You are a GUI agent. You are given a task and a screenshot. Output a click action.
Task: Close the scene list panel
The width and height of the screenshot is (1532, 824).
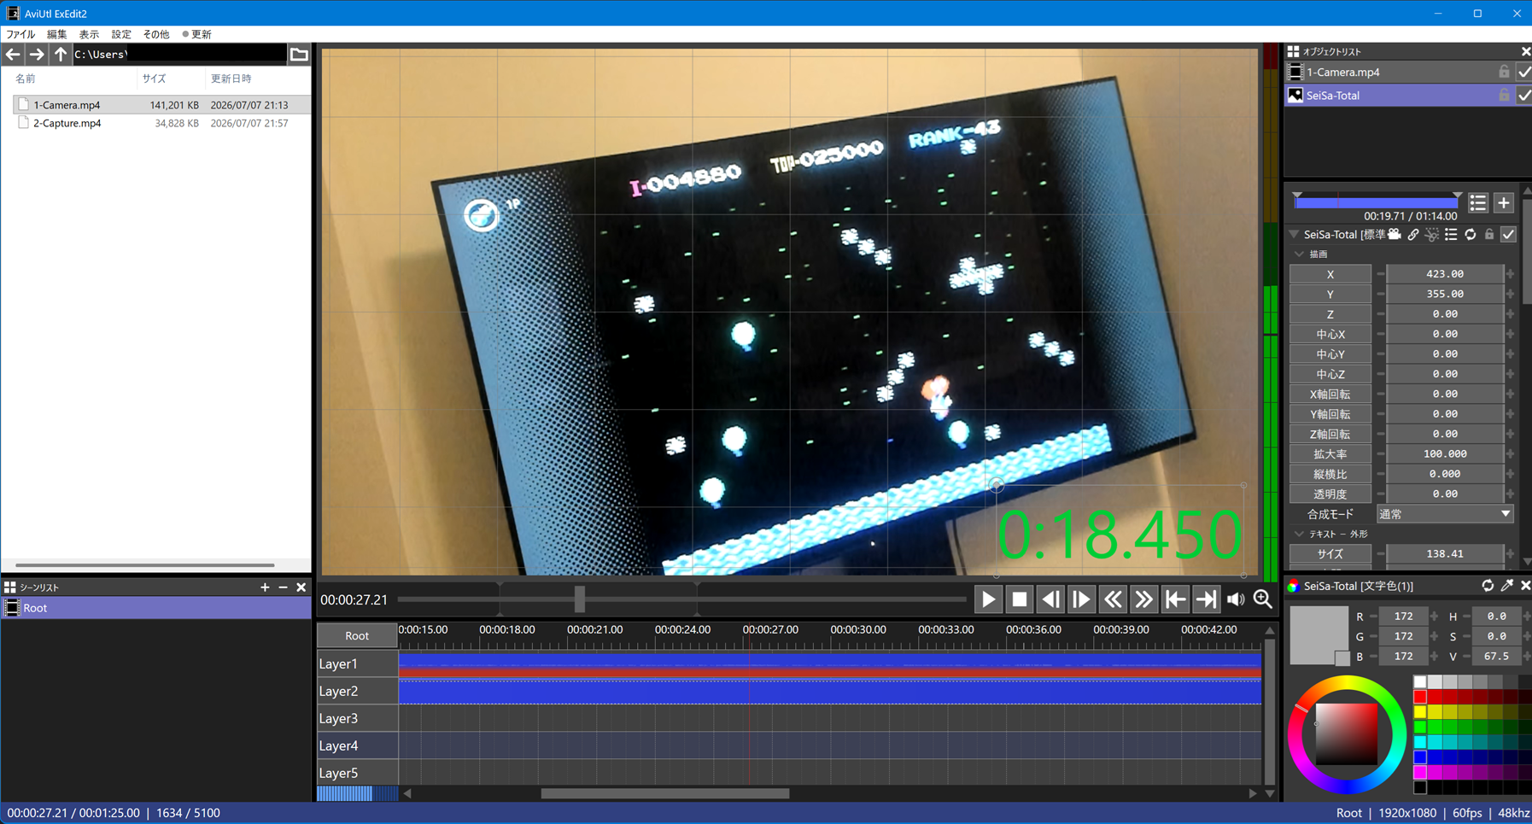tap(301, 587)
